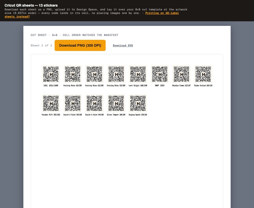The width and height of the screenshot is (254, 208).
Task: Select the Scarlet & Violet 244/198 QR code
Action: (x=94, y=103)
